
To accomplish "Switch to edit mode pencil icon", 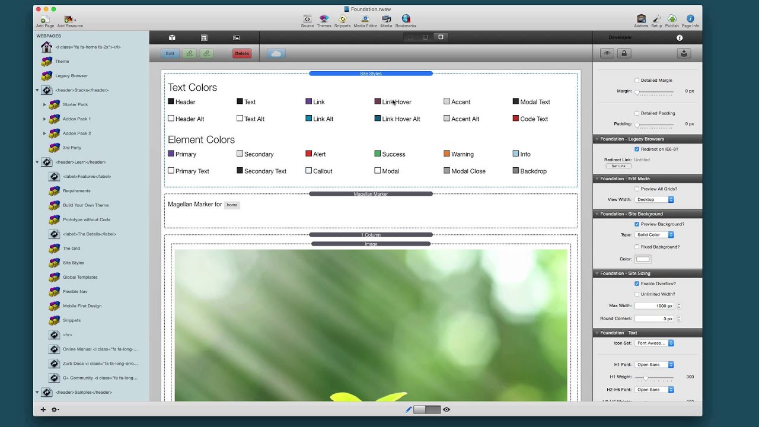I will click(x=409, y=409).
